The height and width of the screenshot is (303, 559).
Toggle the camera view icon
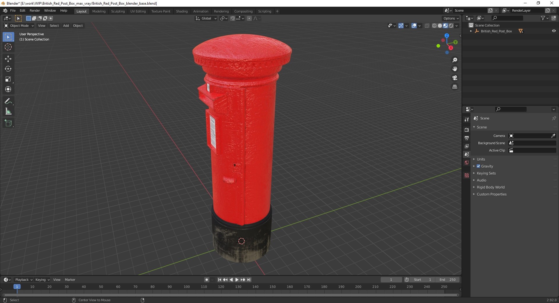[x=455, y=78]
